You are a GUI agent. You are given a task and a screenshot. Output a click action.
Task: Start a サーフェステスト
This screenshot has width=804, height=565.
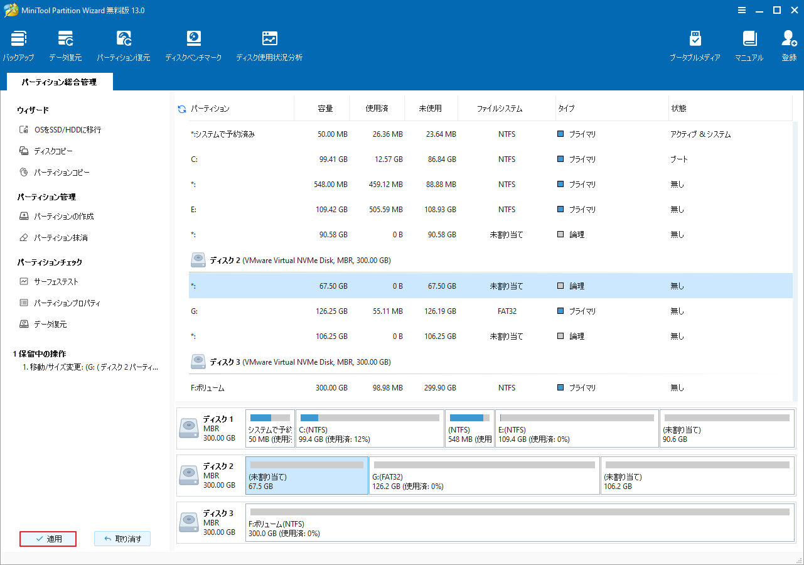[x=55, y=281]
